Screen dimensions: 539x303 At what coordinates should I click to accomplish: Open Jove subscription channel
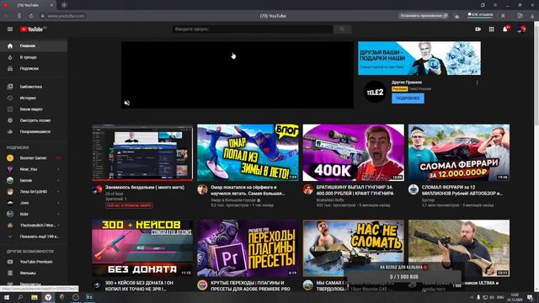click(x=34, y=203)
